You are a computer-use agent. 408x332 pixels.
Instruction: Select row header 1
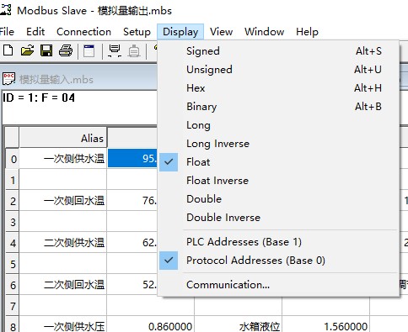pos(13,180)
